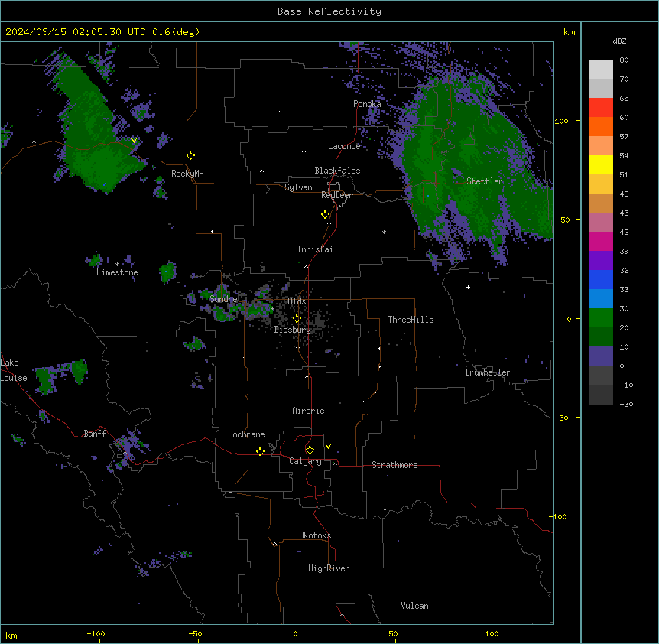Click the Drumheller label
This screenshot has width=659, height=644.
tap(488, 372)
